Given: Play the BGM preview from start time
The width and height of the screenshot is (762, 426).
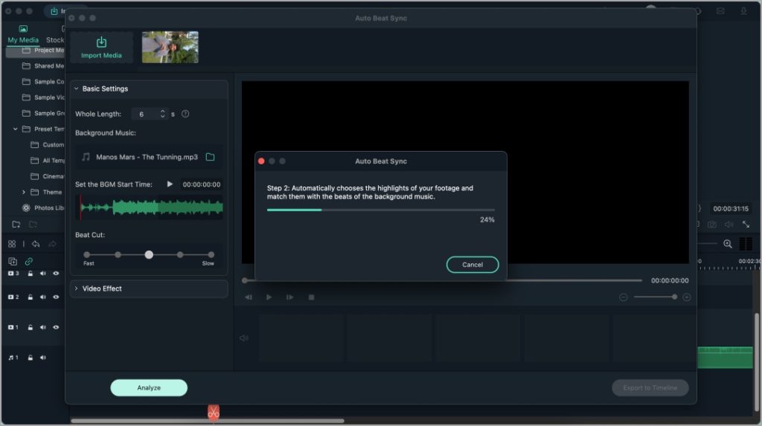Looking at the screenshot, I should coord(170,184).
